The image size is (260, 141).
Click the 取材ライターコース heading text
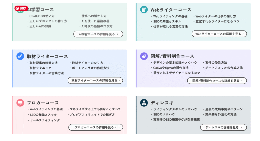(x=47, y=56)
